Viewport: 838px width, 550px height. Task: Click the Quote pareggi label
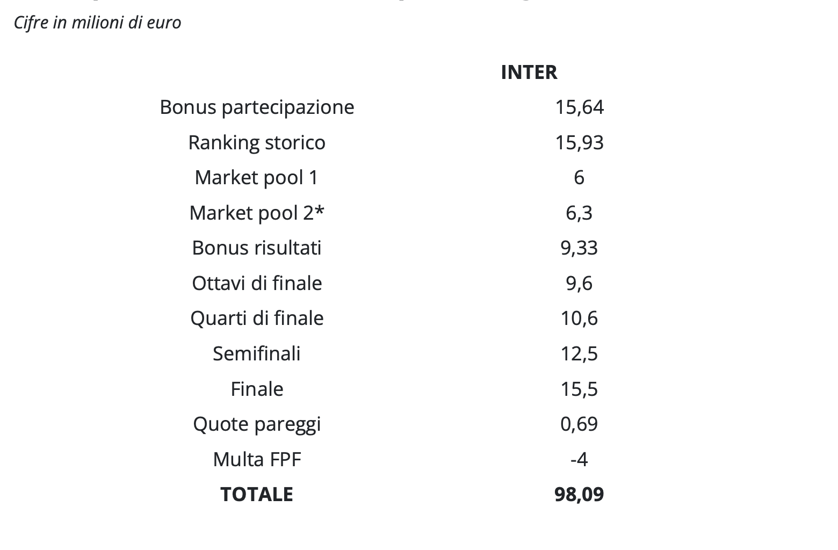point(257,424)
